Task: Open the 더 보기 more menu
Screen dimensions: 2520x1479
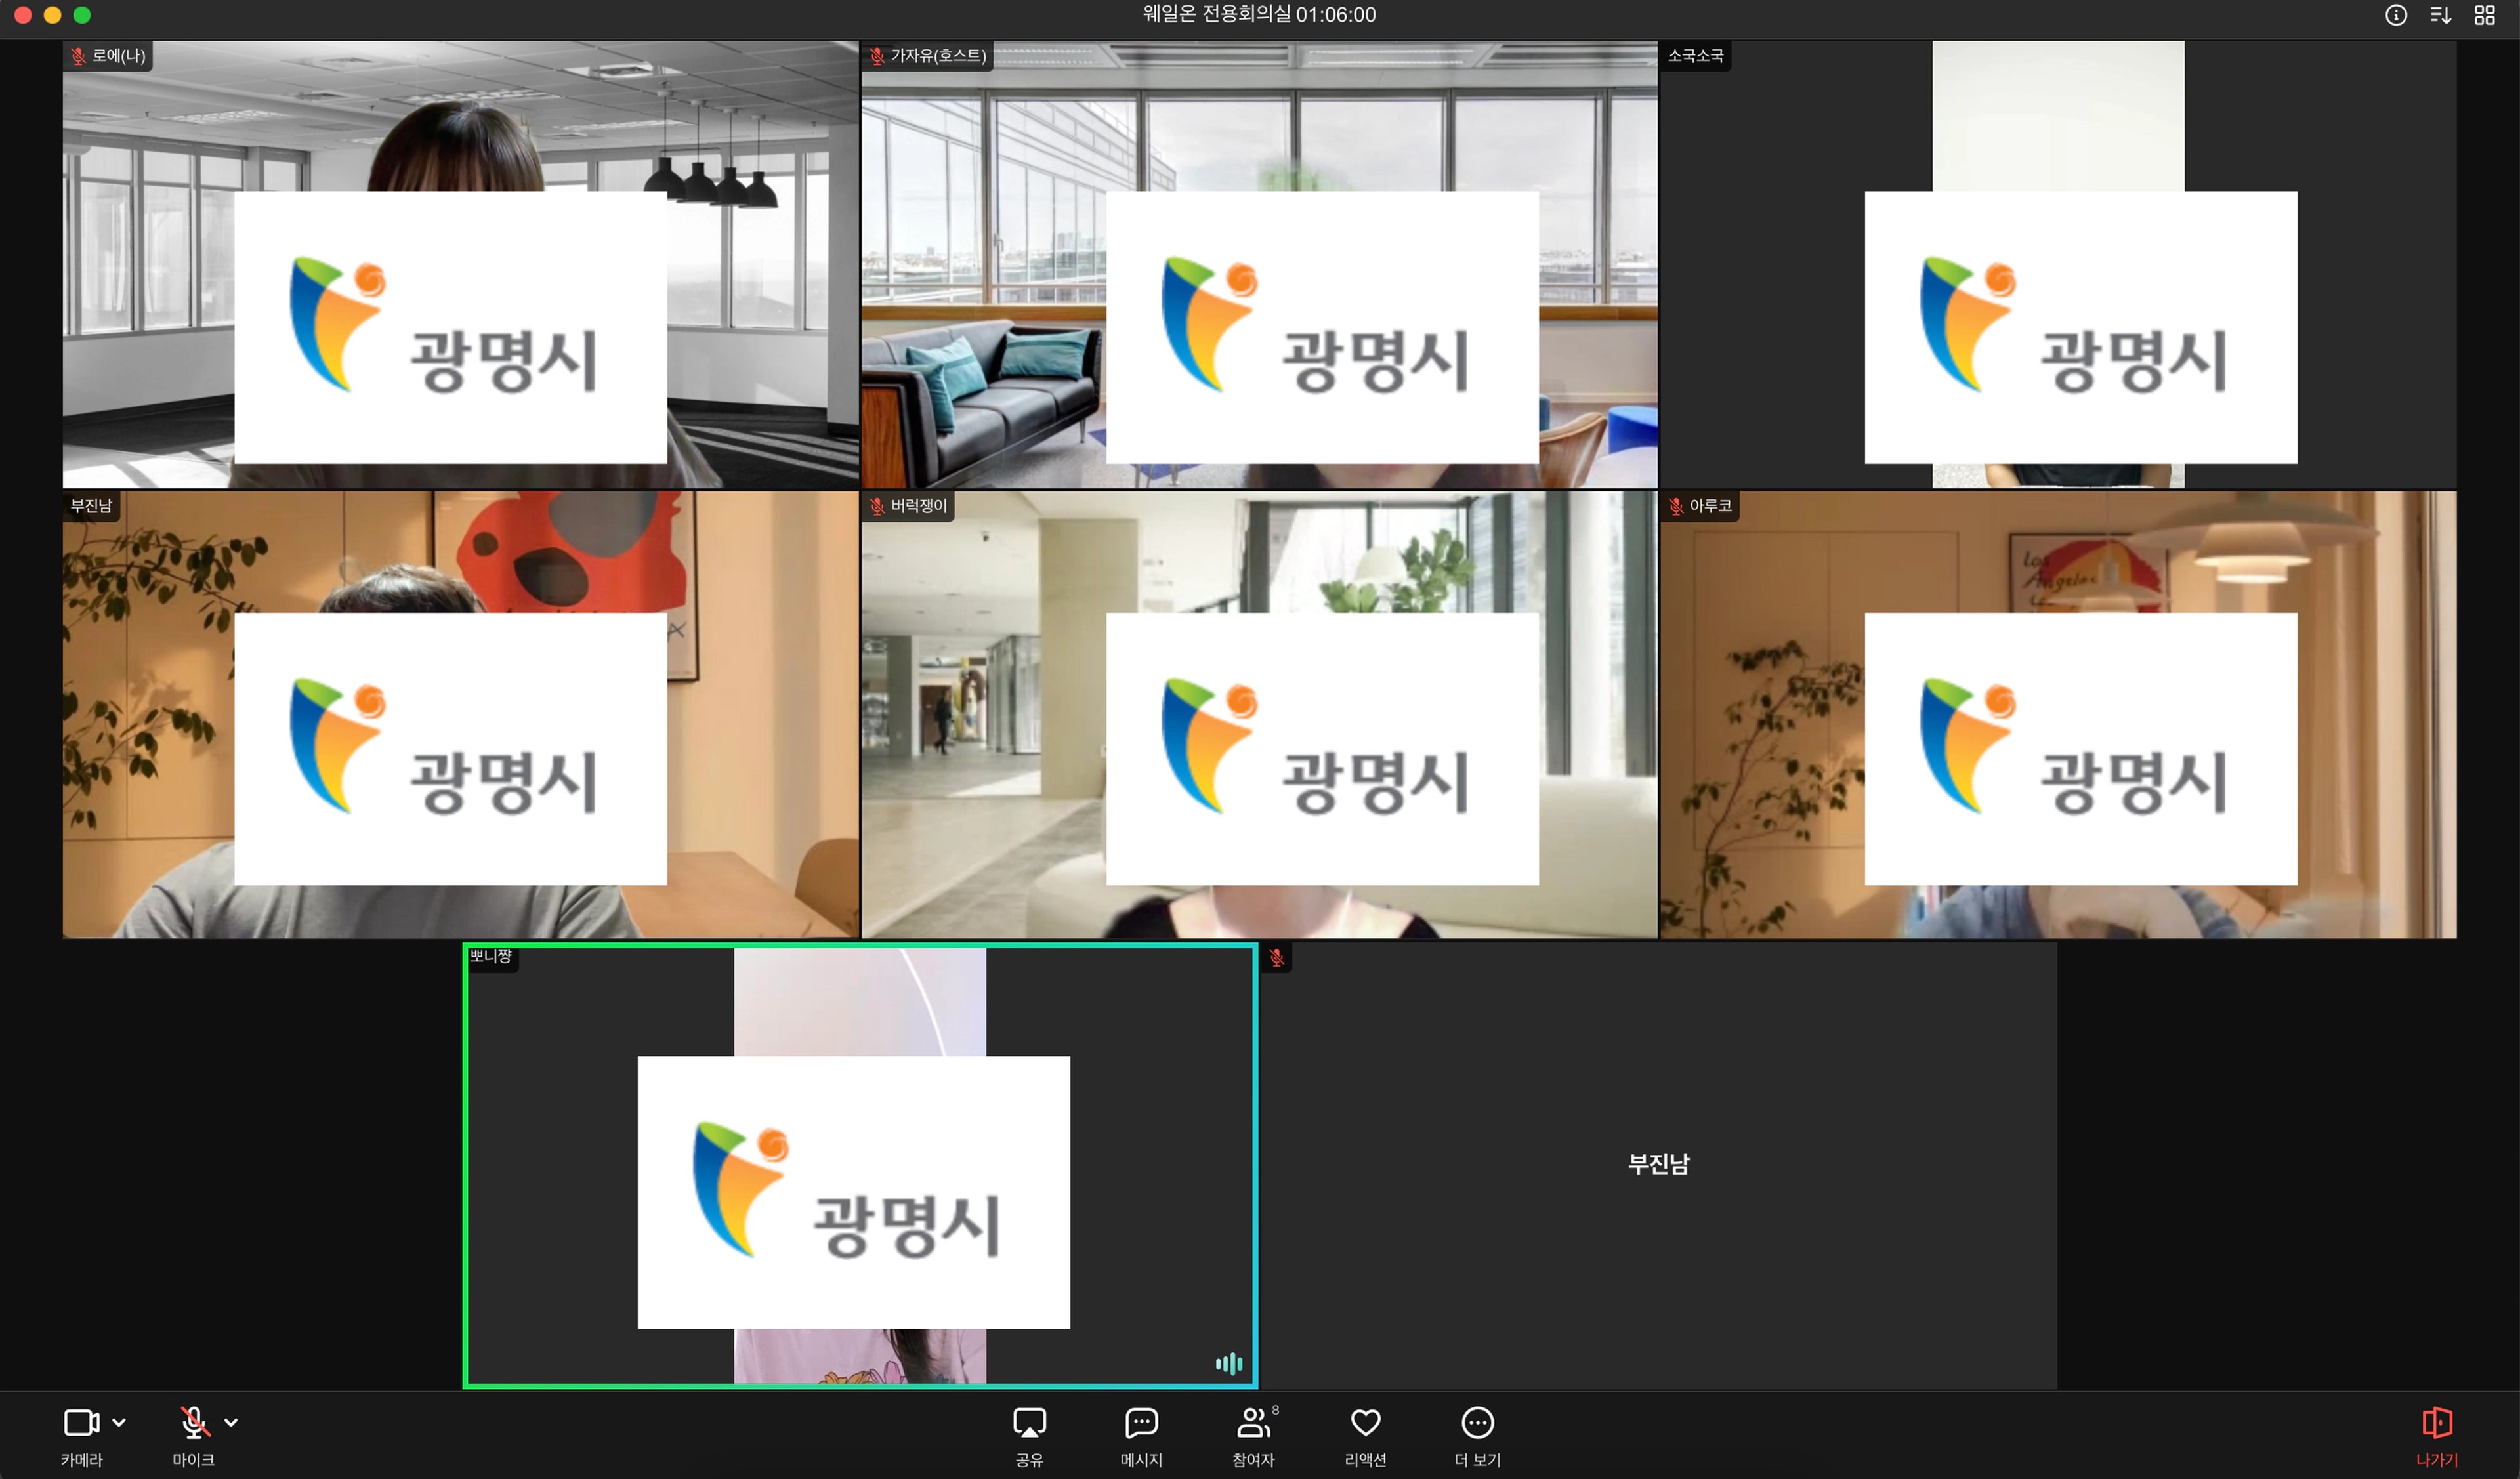Action: click(x=1478, y=1436)
